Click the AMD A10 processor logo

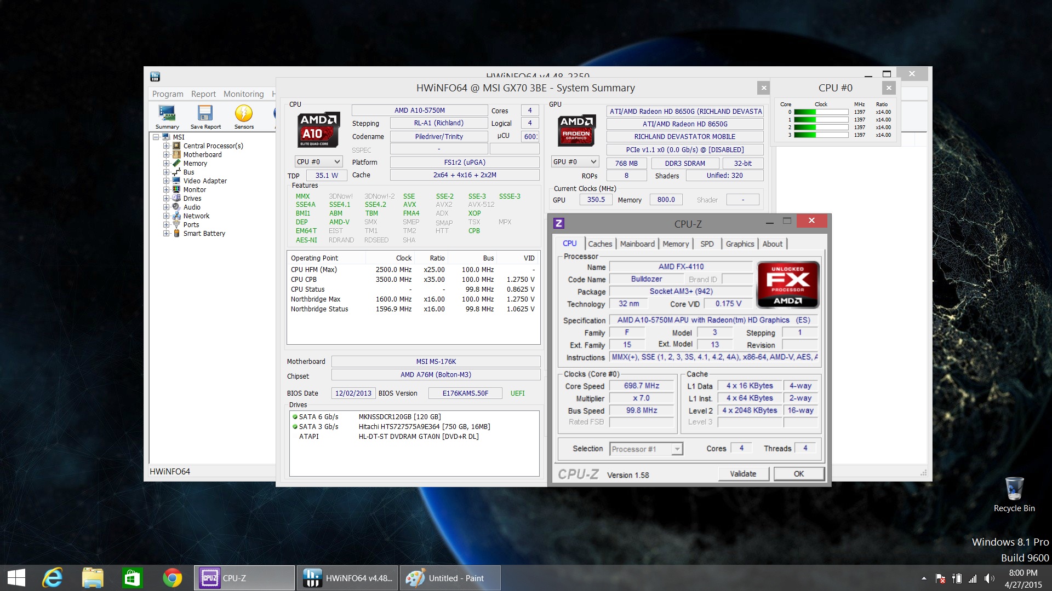318,130
